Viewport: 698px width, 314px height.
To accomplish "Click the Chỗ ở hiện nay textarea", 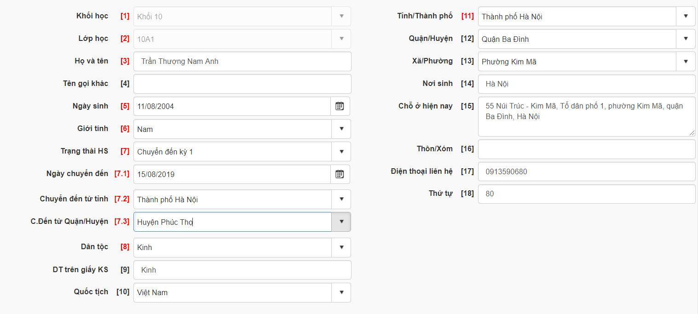I will [587, 116].
